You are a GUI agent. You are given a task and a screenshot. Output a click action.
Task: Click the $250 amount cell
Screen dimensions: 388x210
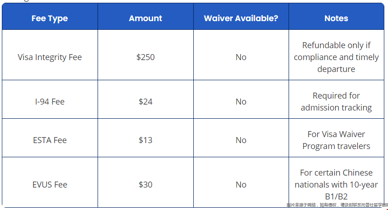(145, 57)
